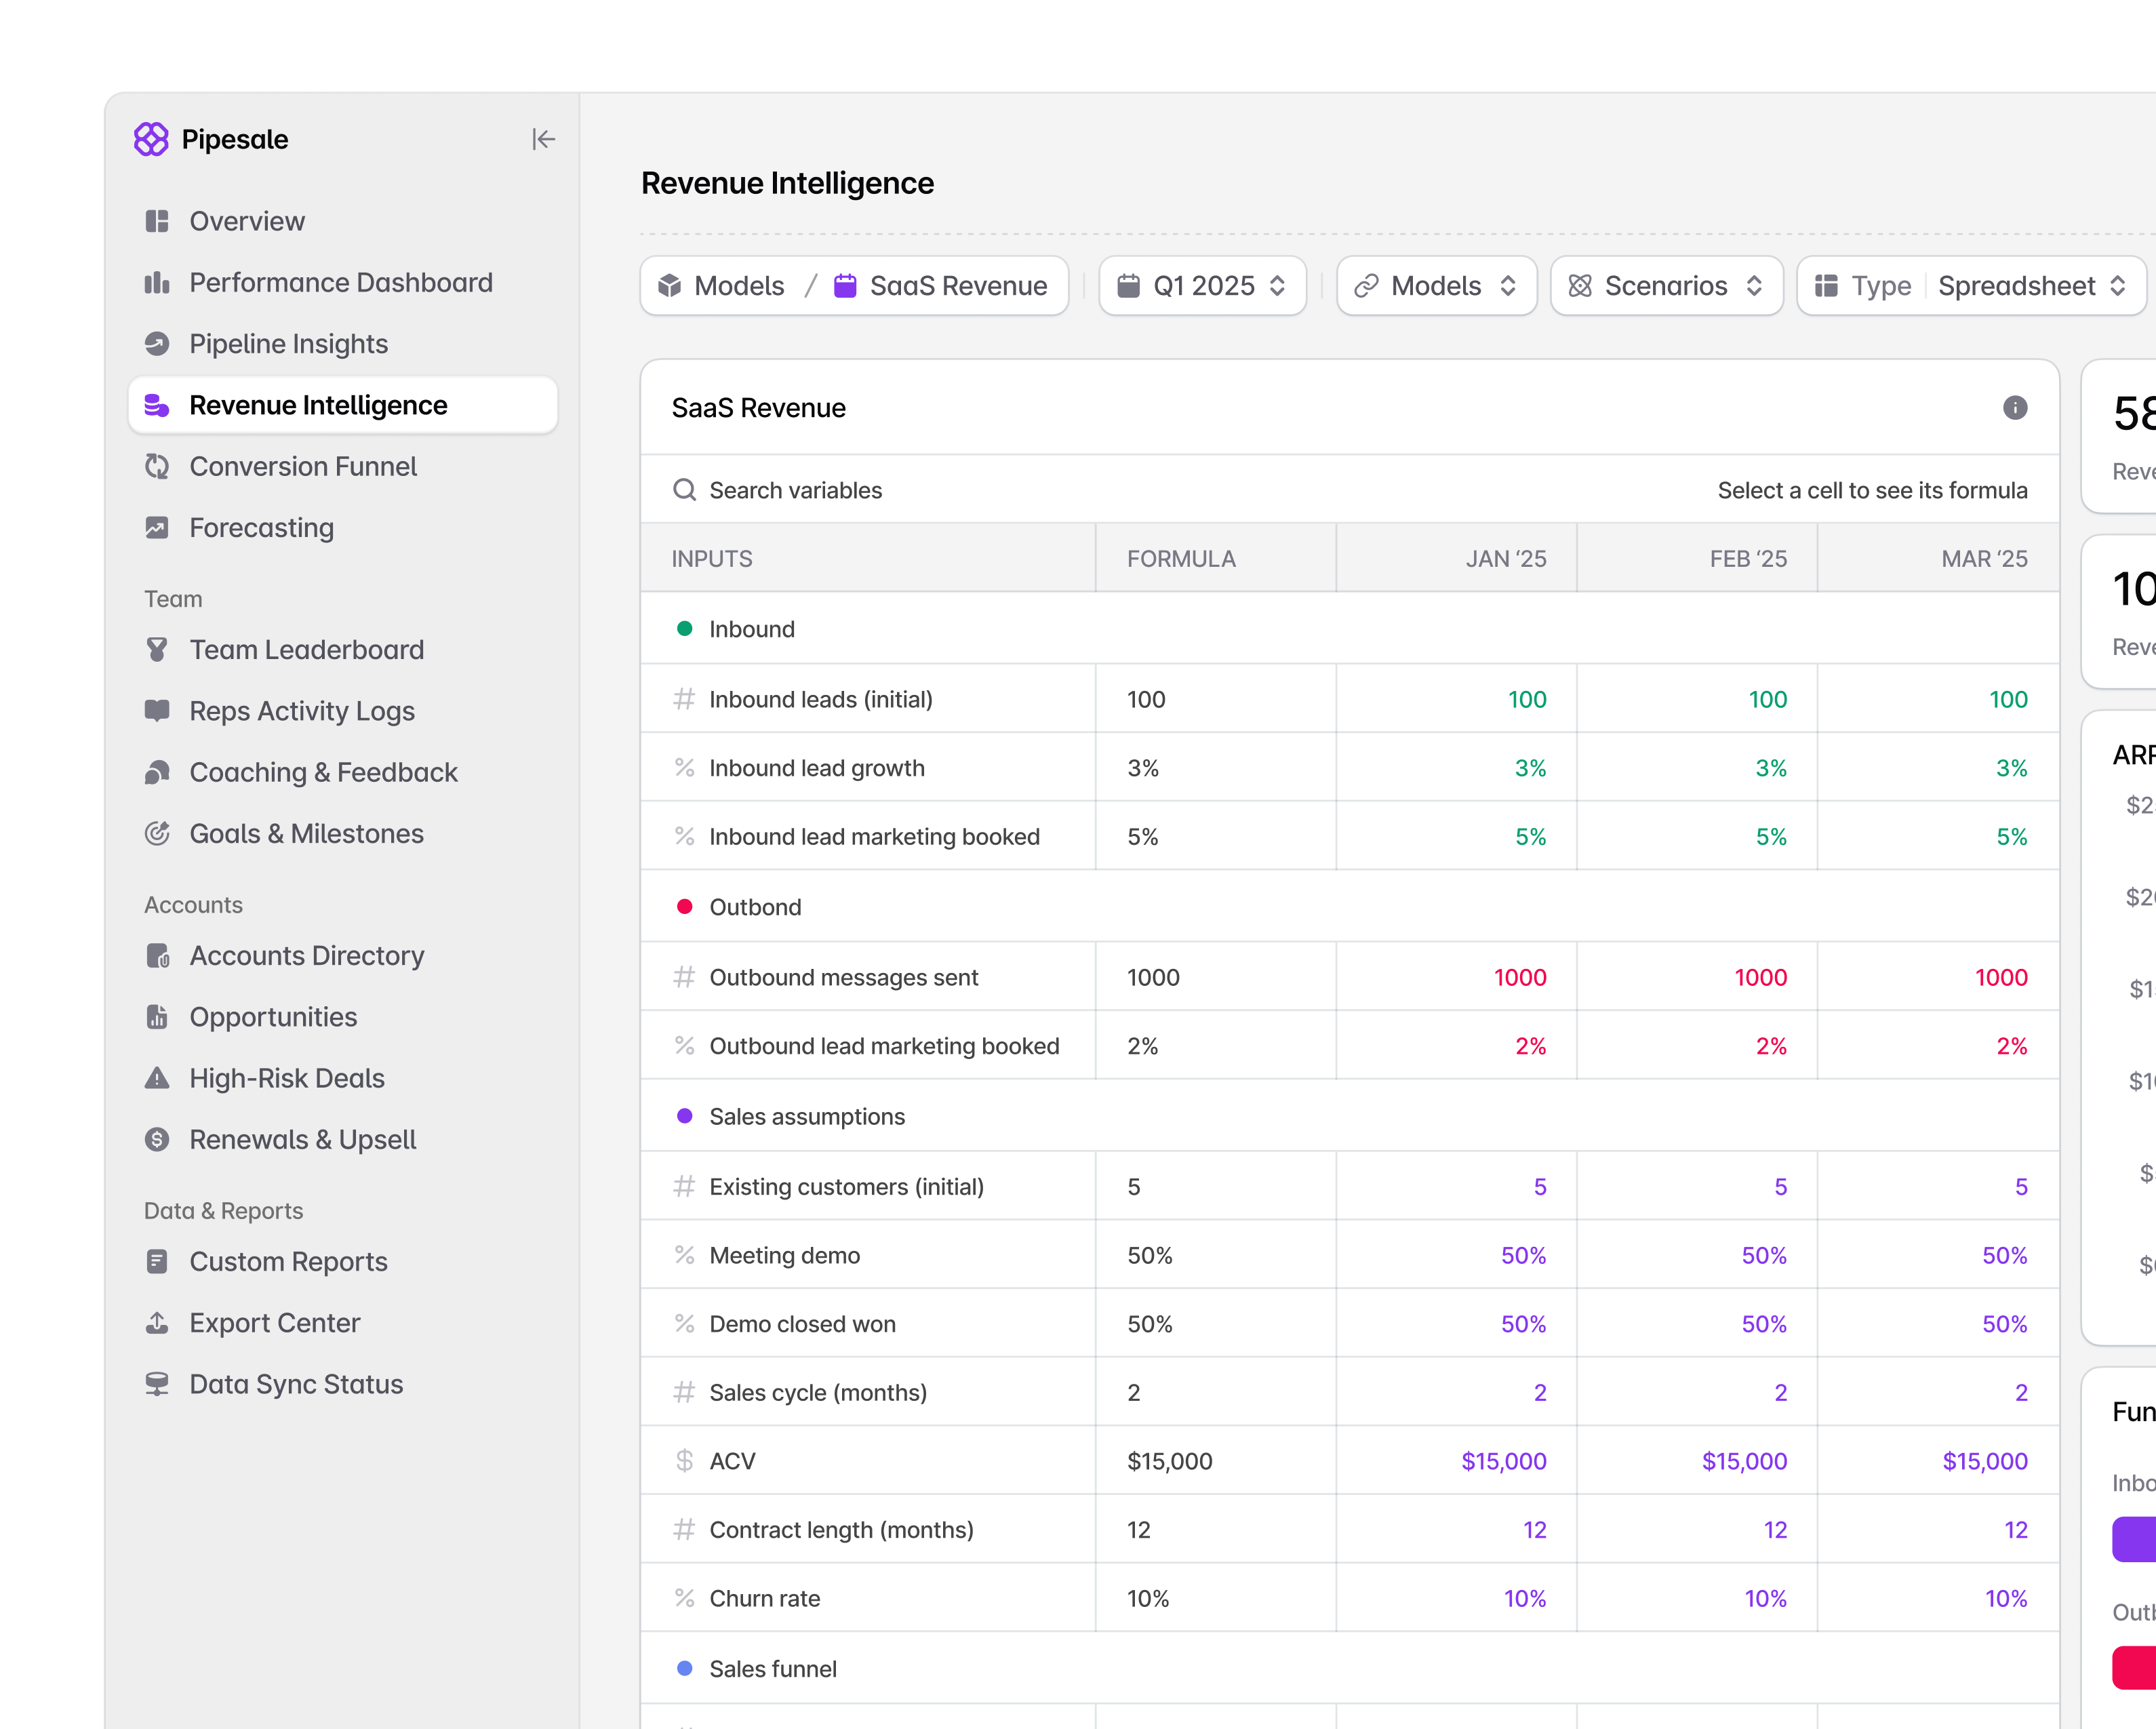This screenshot has height=1729, width=2156.
Task: Click the Search variables field
Action: 796,490
